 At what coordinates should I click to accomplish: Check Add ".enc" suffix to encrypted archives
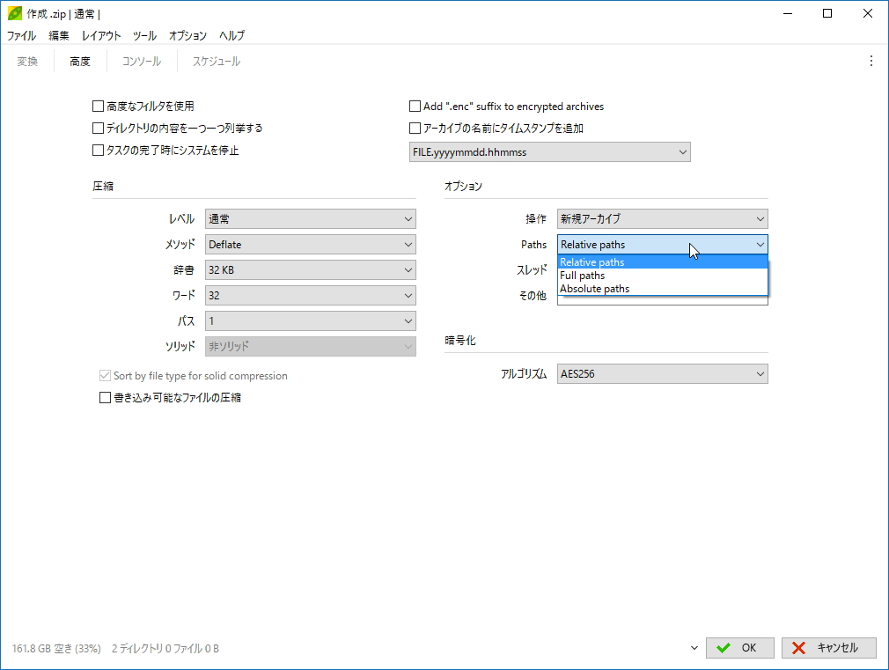pos(414,105)
